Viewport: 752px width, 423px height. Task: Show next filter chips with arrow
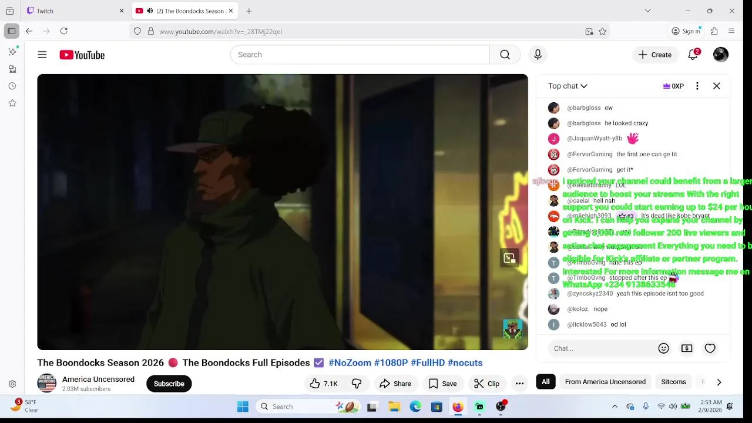point(719,382)
